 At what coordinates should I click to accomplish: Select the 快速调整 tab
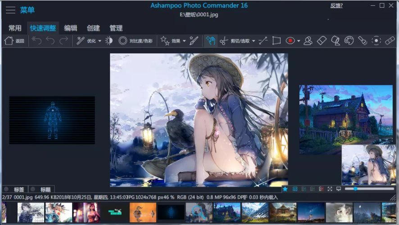click(x=43, y=28)
